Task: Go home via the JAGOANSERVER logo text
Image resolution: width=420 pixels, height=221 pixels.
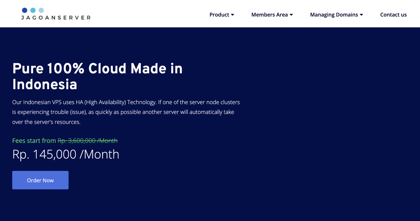Action: (56, 18)
